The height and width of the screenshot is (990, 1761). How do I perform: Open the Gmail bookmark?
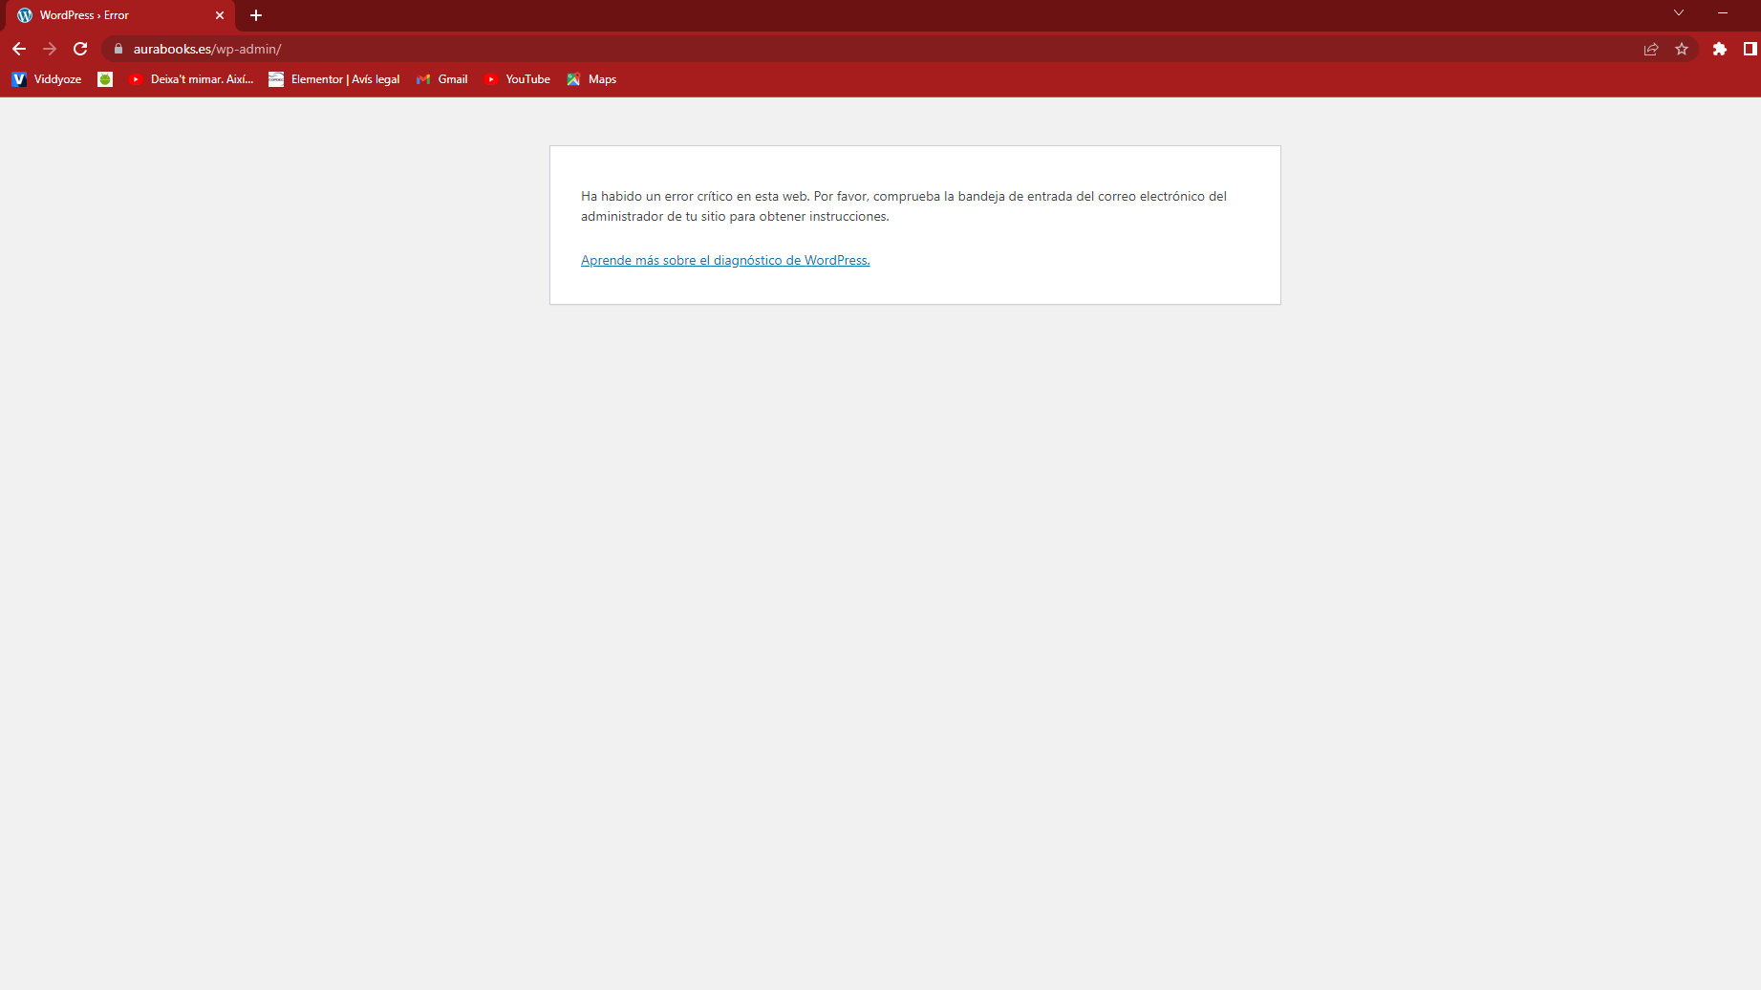pos(442,79)
